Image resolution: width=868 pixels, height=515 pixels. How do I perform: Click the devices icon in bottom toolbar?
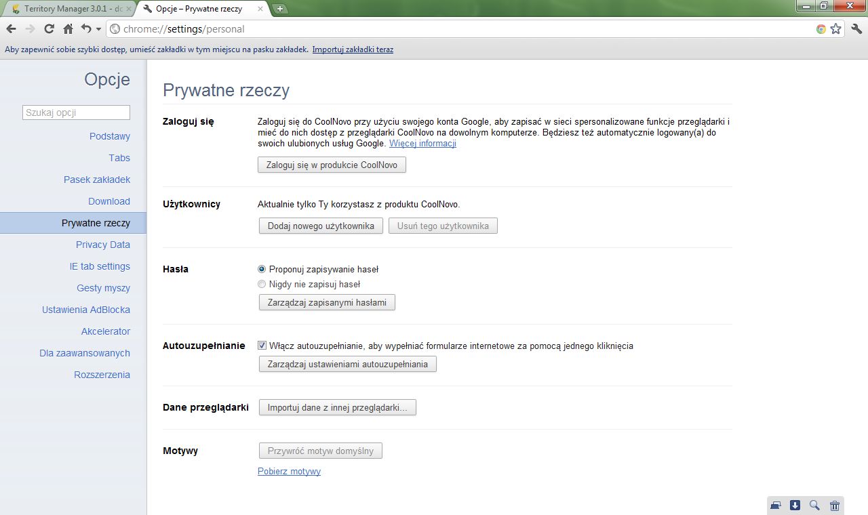click(776, 506)
